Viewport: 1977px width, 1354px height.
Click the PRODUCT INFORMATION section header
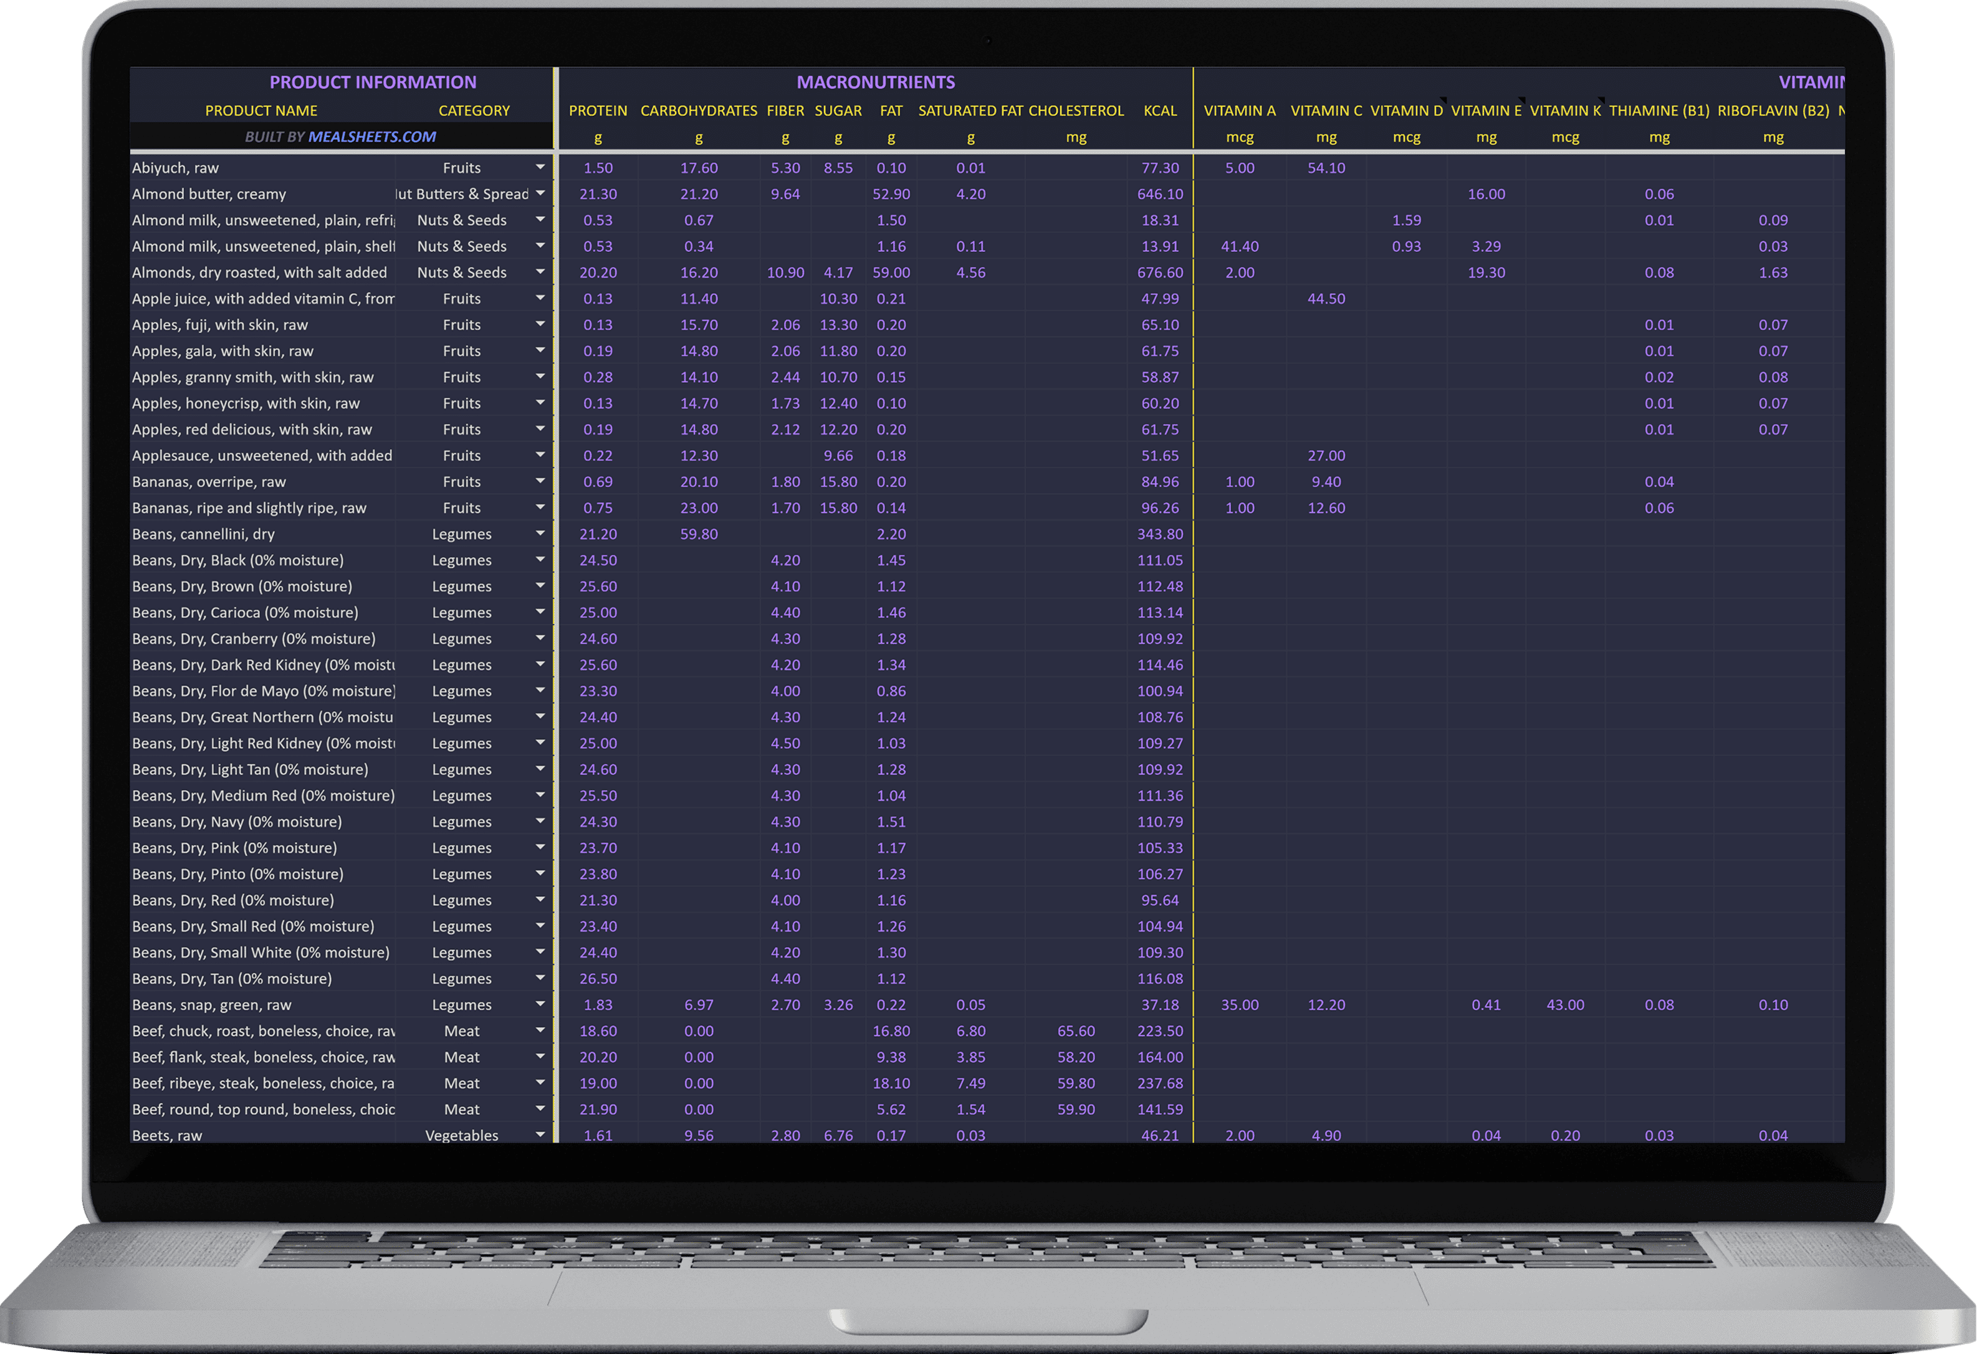tap(373, 82)
